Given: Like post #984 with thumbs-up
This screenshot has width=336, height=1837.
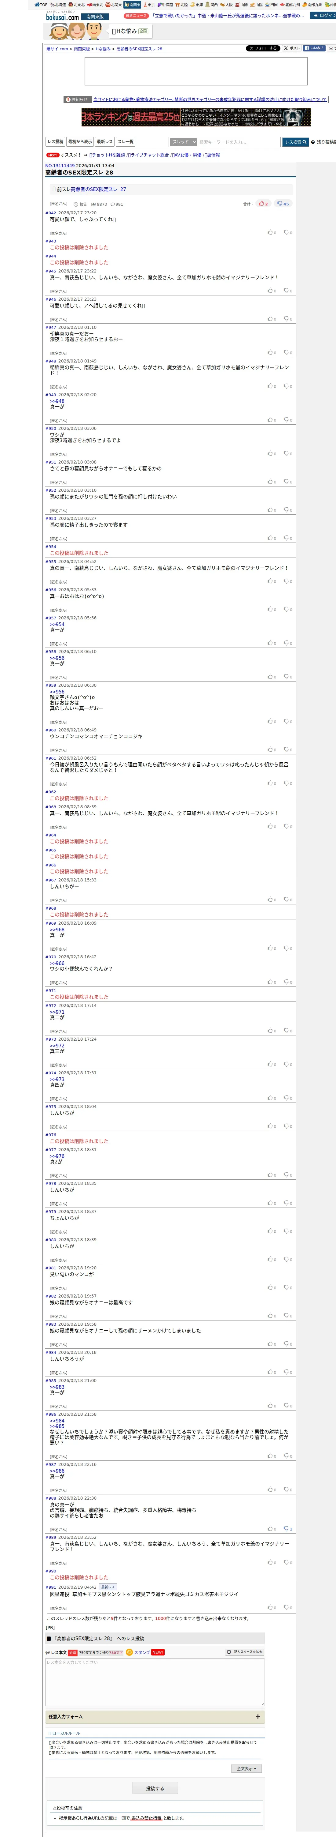Looking at the screenshot, I should click(271, 1372).
